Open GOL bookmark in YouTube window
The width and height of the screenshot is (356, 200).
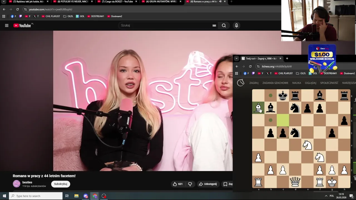click(x=80, y=16)
